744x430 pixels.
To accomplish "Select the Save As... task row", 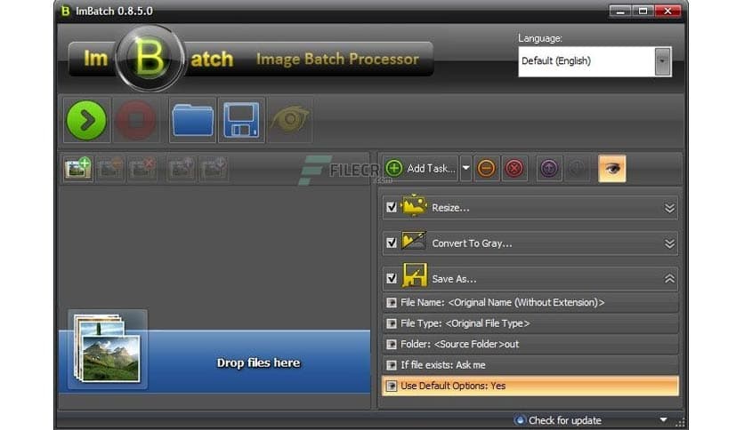I will [530, 278].
